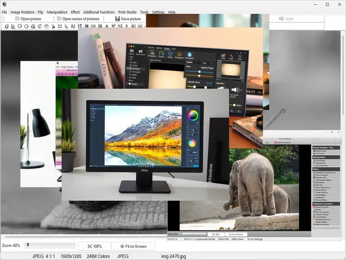Click the zoom slider in elephant screenshot window
The height and width of the screenshot is (260, 346).
tap(193, 234)
